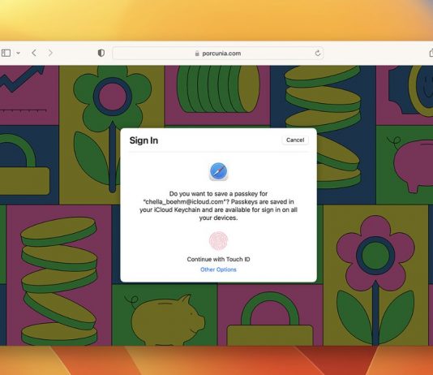Click the Continue with Touch ID label
The width and height of the screenshot is (433, 375).
point(218,259)
